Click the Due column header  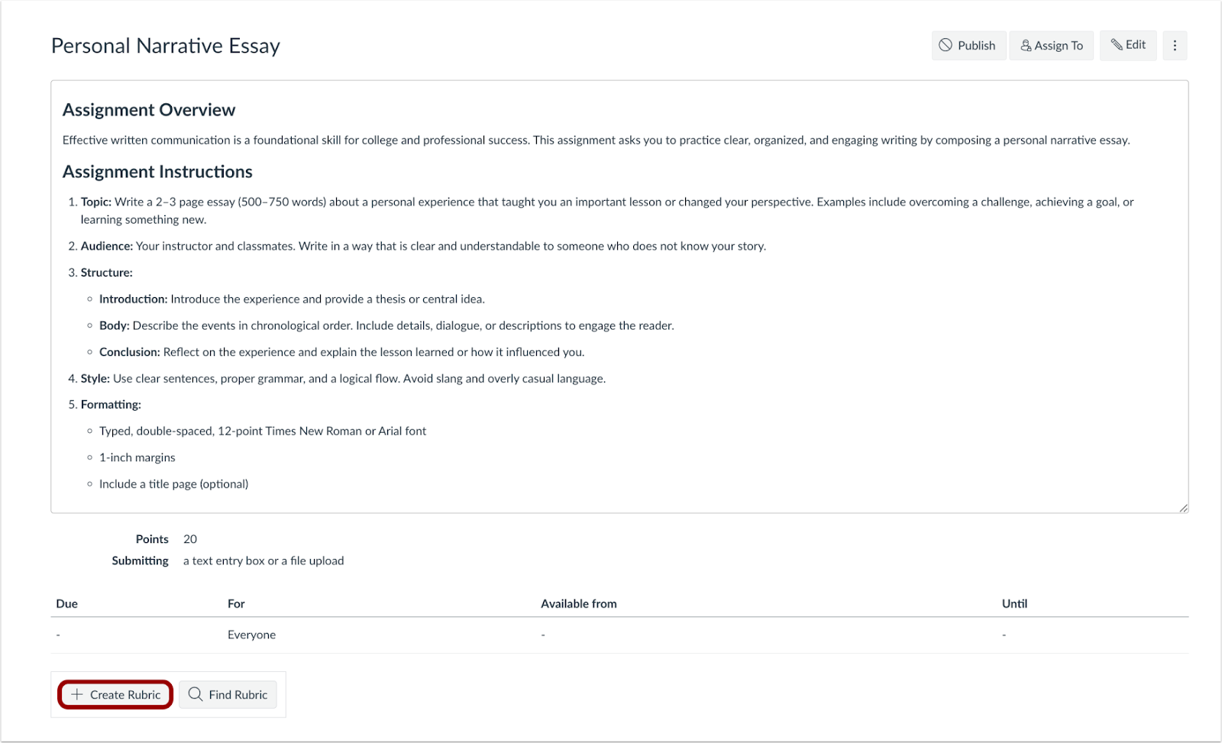click(66, 603)
